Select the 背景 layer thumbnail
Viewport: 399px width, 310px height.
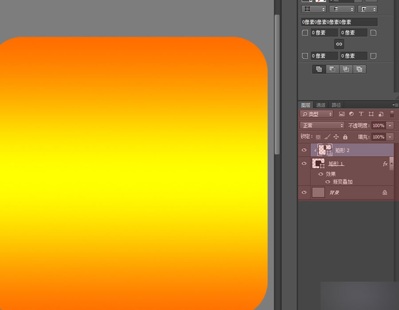click(318, 192)
